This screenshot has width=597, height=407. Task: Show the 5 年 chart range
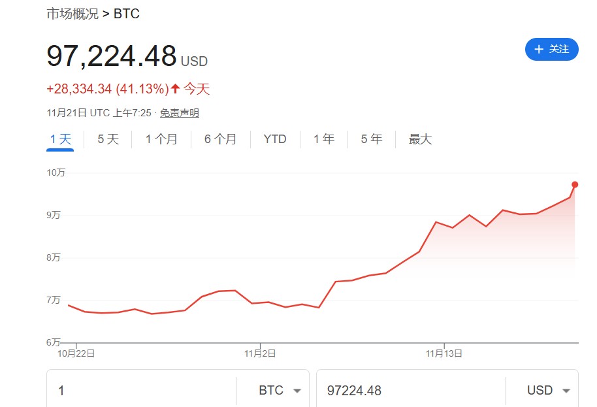coord(372,139)
